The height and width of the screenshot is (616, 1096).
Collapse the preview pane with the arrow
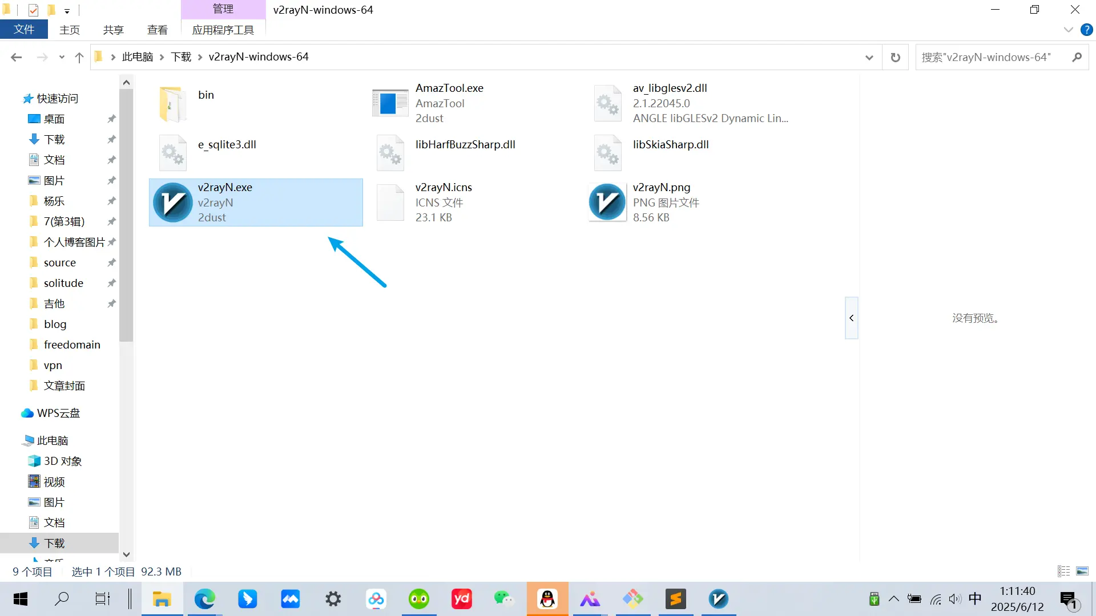(x=852, y=318)
